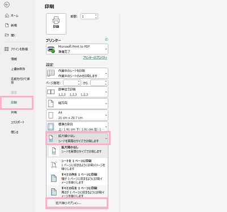
Task: Click the margins icon beside 標準の余白
Action: click(x=51, y=127)
